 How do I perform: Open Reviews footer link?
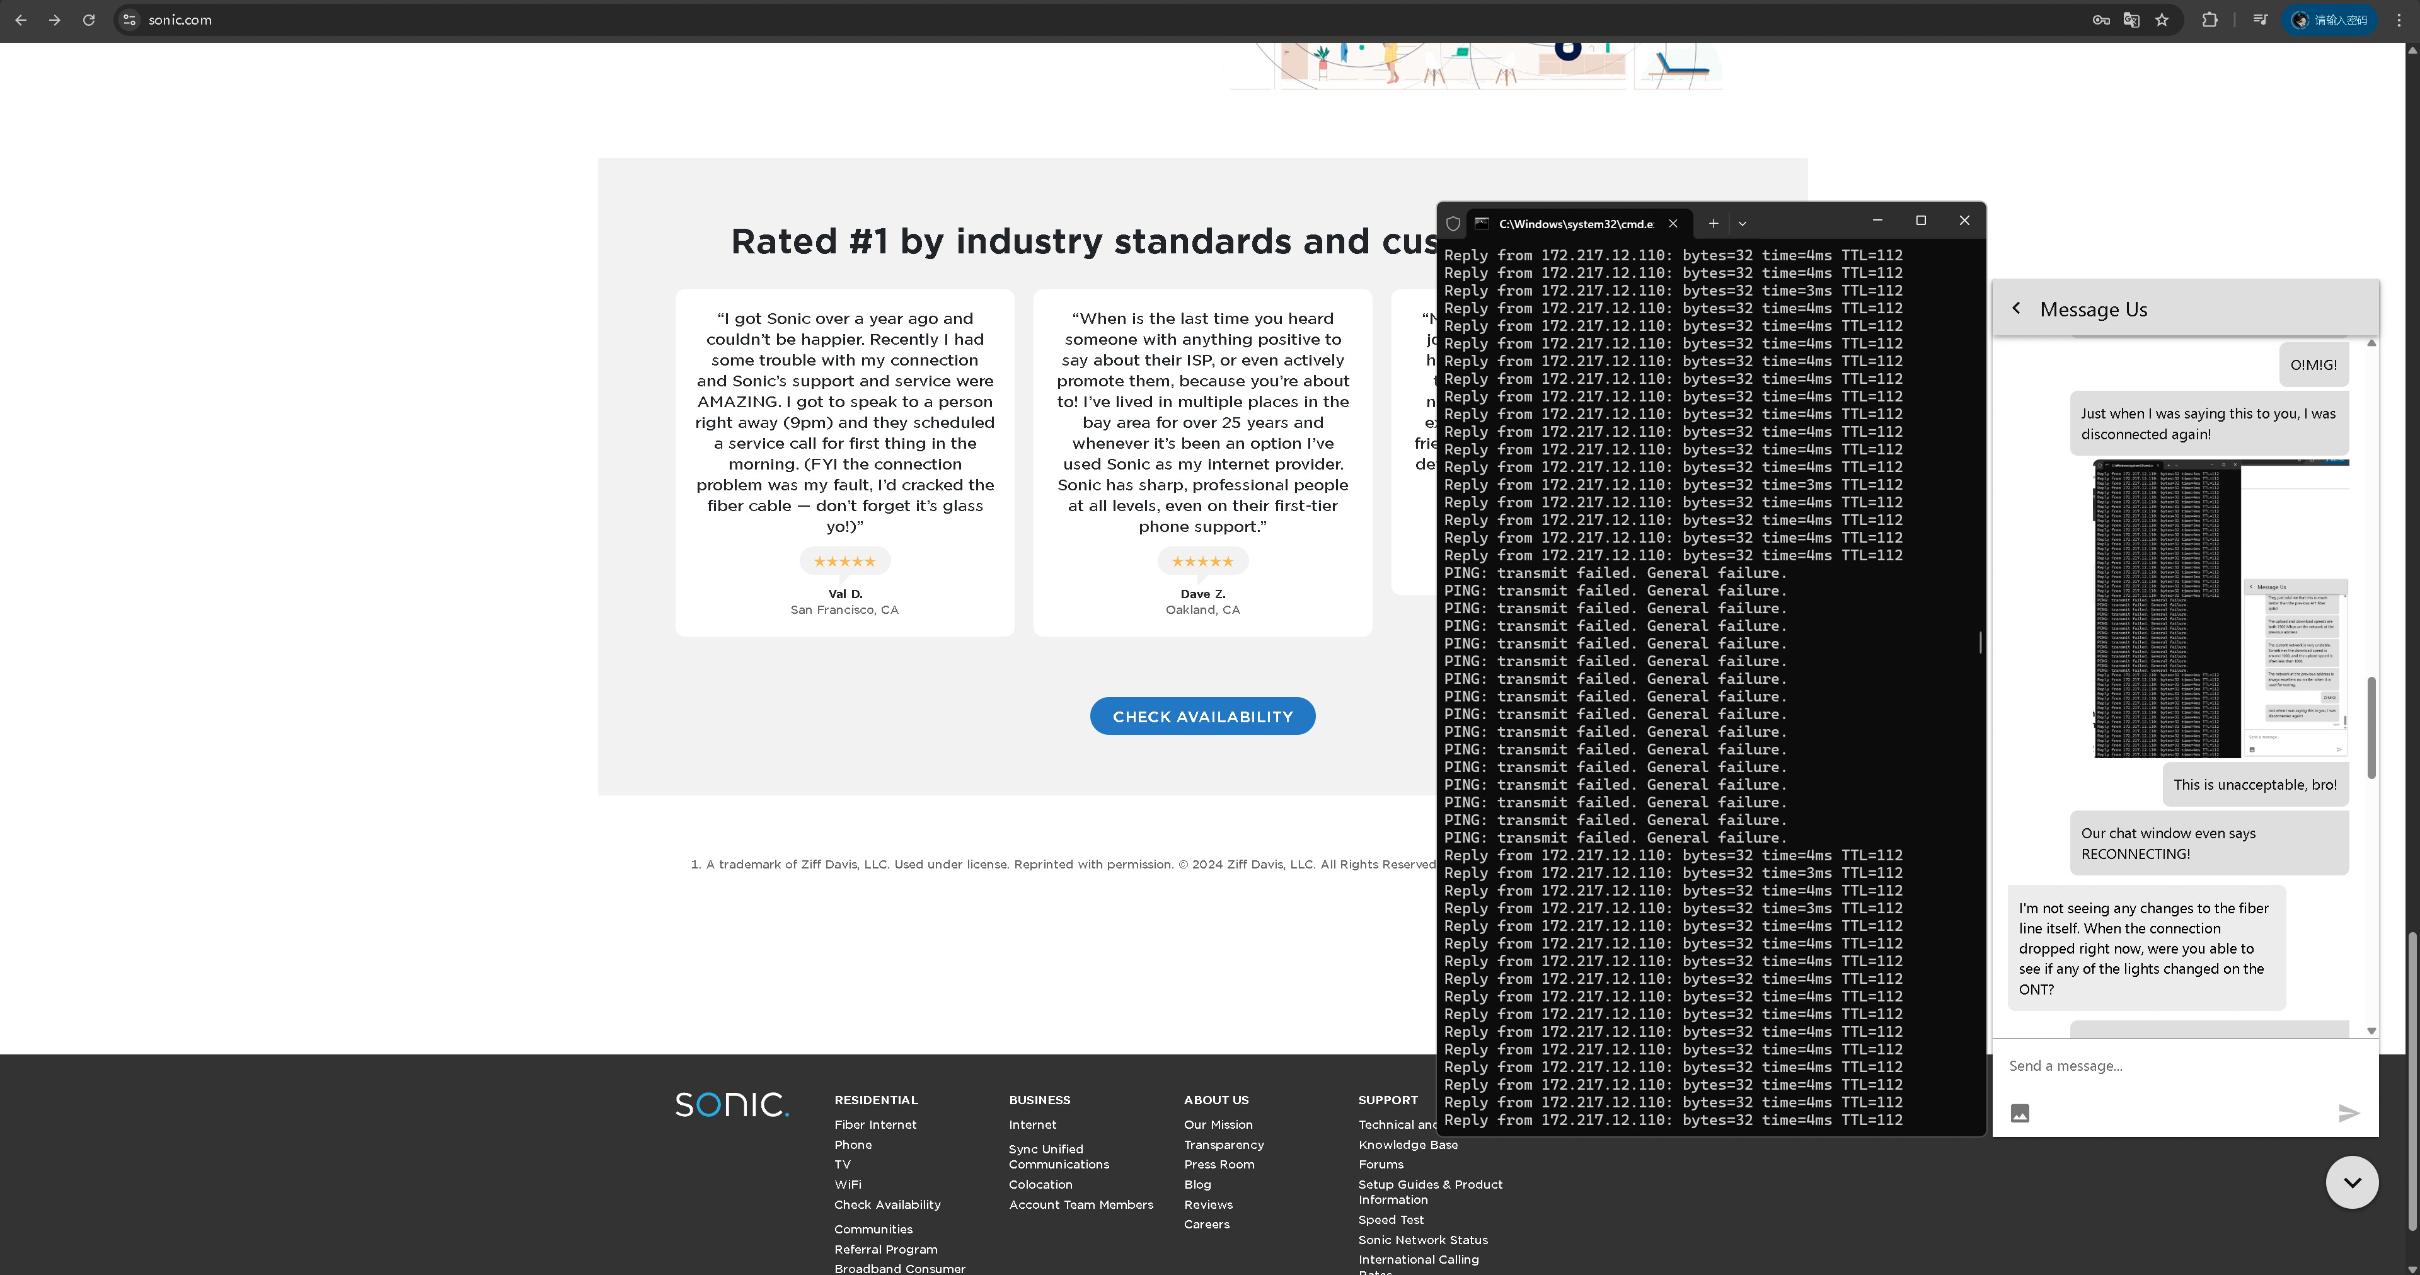click(x=1208, y=1204)
